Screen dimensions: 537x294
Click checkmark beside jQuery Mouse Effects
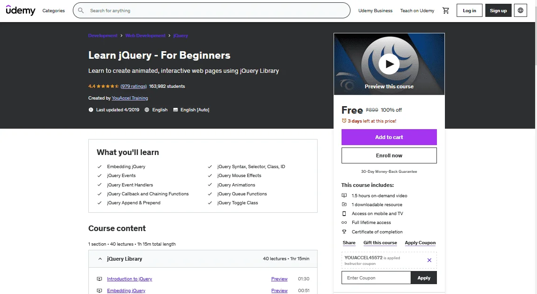210,176
